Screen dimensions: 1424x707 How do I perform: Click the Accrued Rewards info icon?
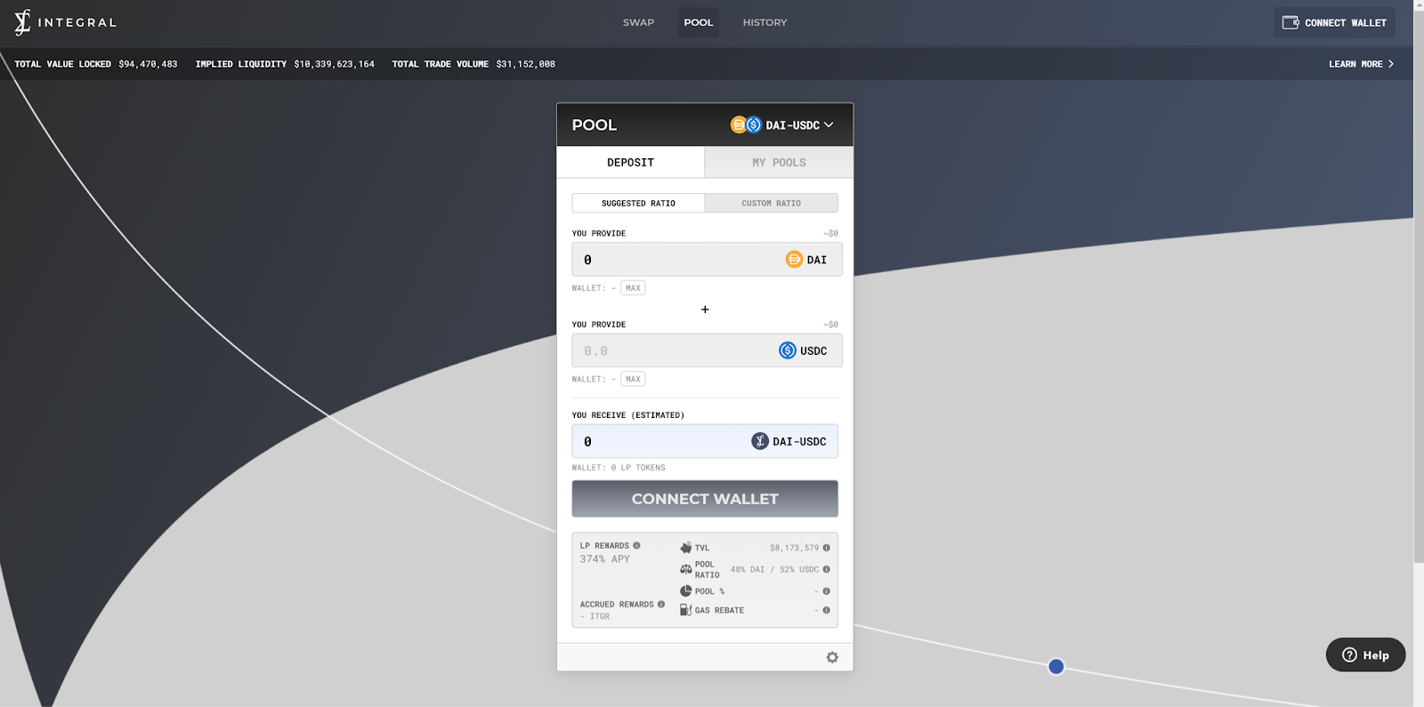pyautogui.click(x=661, y=604)
